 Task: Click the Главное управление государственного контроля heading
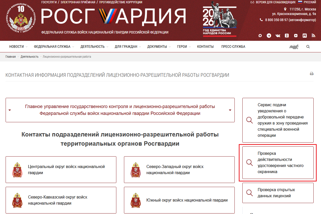pos(120,110)
